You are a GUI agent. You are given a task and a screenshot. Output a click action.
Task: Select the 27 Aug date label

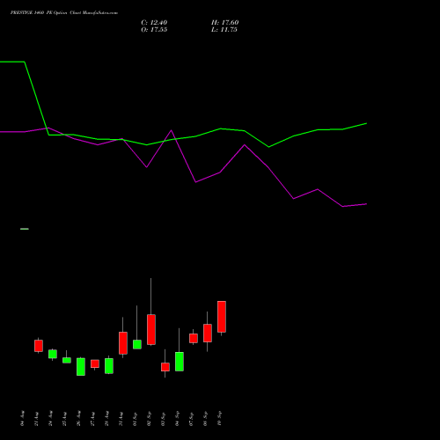[x=92, y=419]
